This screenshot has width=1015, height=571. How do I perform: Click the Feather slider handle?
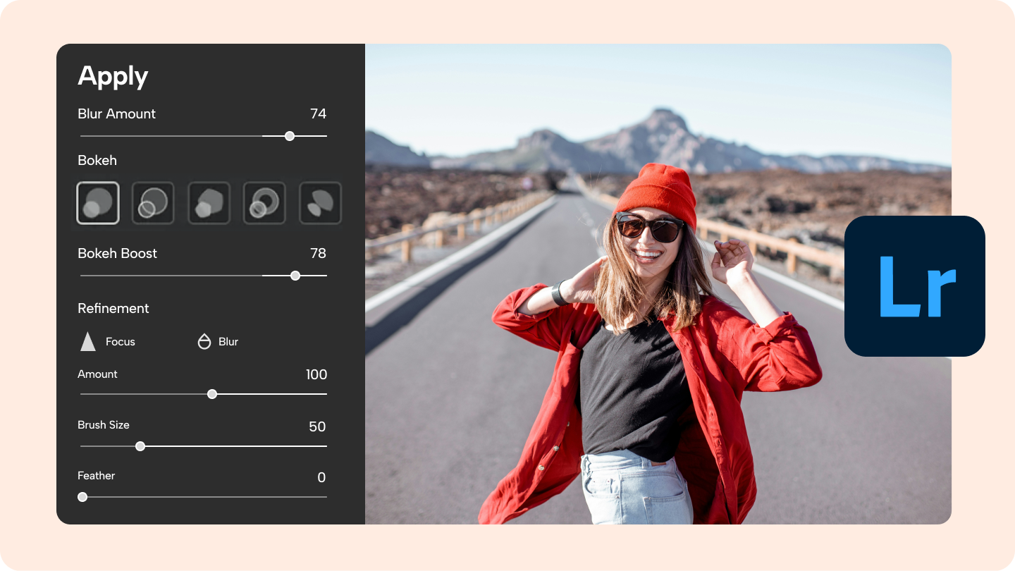click(x=82, y=497)
